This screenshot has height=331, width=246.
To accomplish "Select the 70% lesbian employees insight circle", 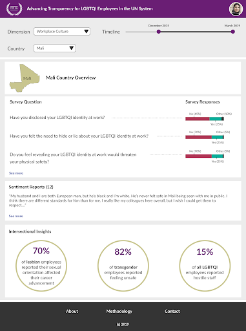I will [x=41, y=266].
